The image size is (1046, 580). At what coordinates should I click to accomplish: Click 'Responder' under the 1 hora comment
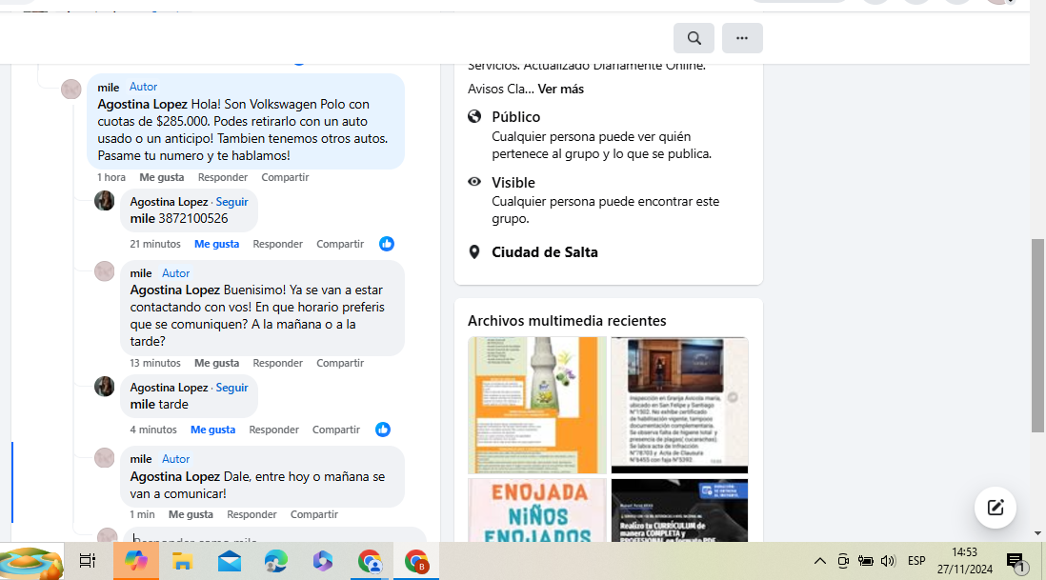tap(223, 177)
